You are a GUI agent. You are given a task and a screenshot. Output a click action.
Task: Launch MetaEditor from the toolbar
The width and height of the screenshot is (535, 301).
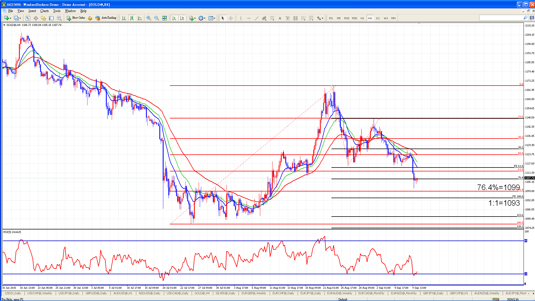point(90,18)
